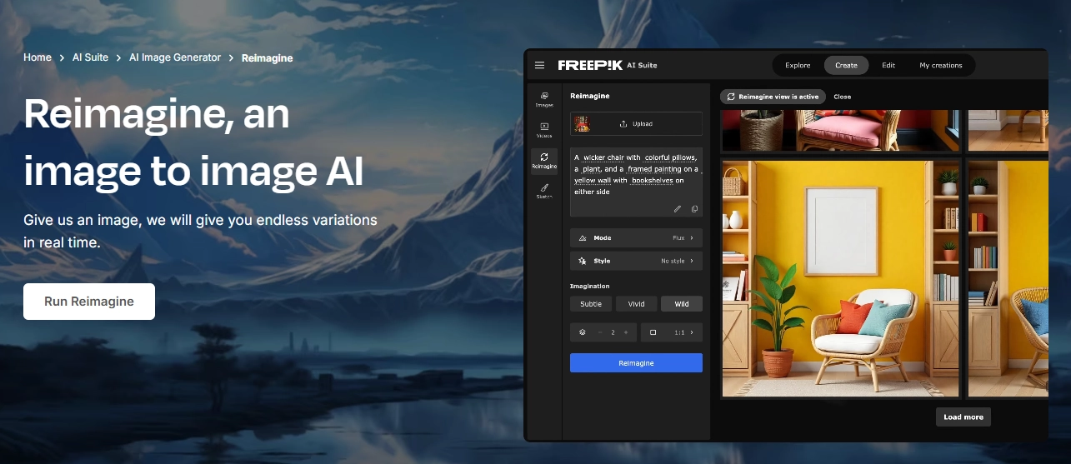
Task: Click the edit pencil icon in prompt box
Action: [678, 209]
